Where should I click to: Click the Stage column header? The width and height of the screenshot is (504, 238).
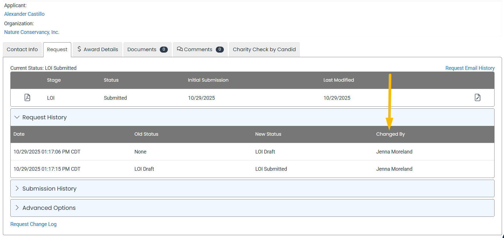click(x=54, y=80)
